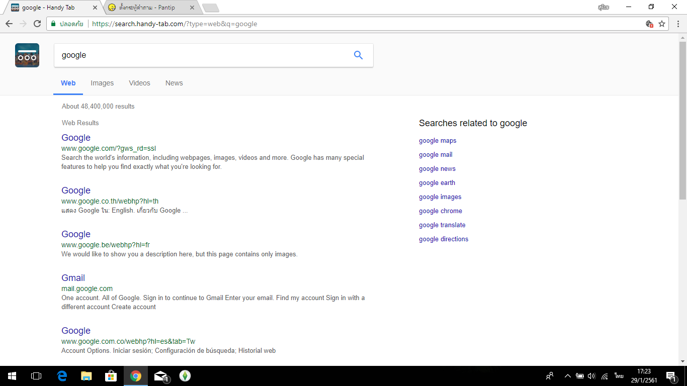Image resolution: width=687 pixels, height=386 pixels.
Task: Open the Gmail search result
Action: point(73,278)
